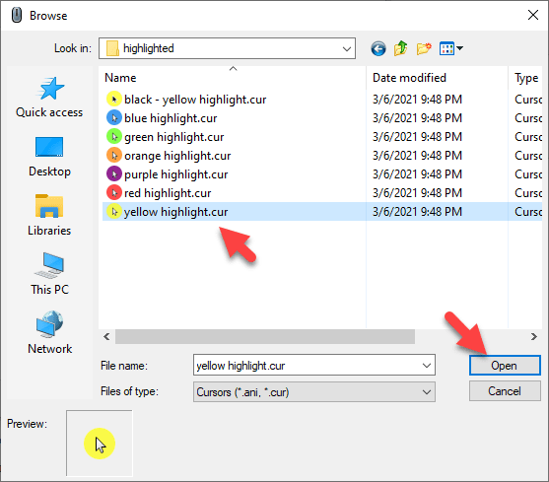This screenshot has height=482, width=549.
Task: Select file name red highlight.cur
Action: point(168,193)
